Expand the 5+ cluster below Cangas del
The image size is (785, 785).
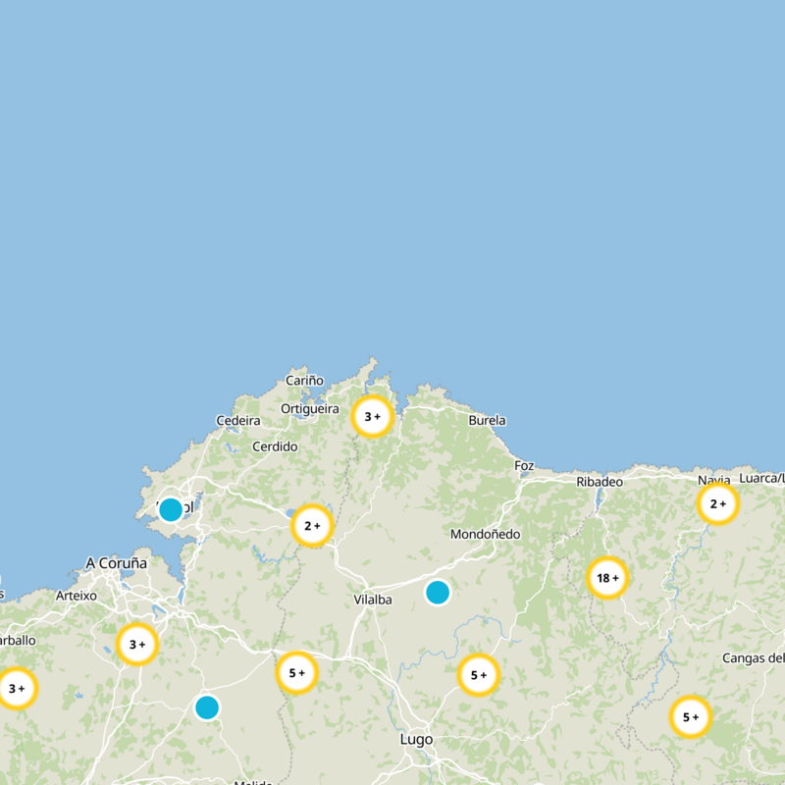click(x=691, y=717)
